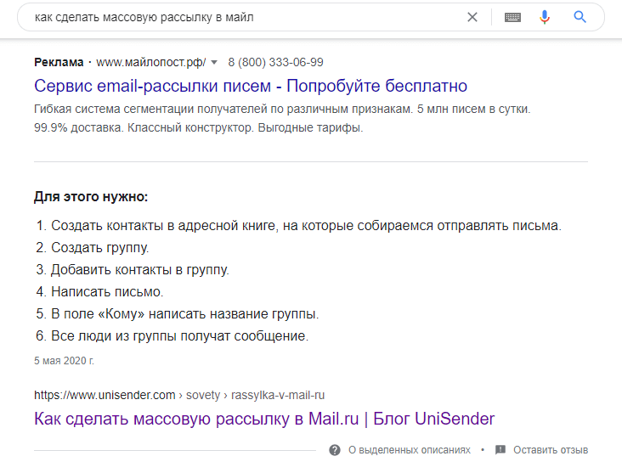Call the phone number 8 (800) 333-06-99
This screenshot has width=622, height=473.
tap(275, 62)
